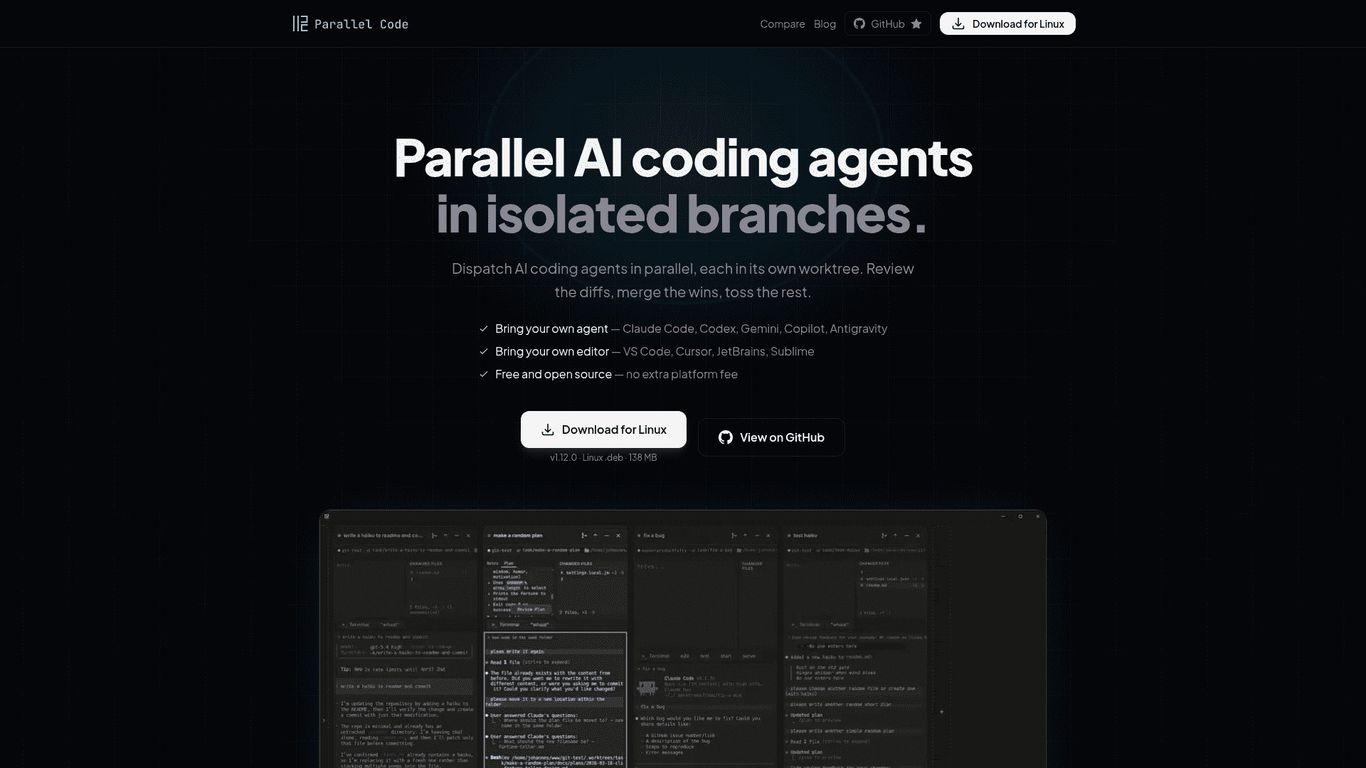Click the GitHub button in header
1366x768 pixels.
[887, 23]
